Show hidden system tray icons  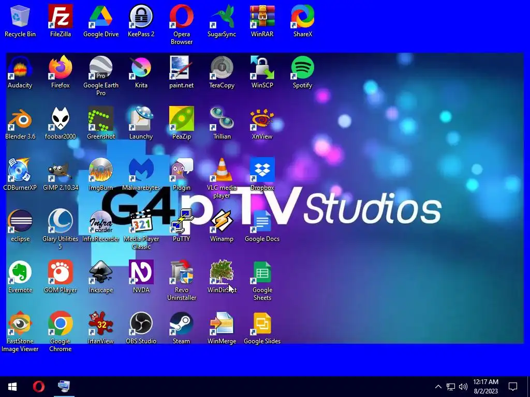tap(438, 387)
